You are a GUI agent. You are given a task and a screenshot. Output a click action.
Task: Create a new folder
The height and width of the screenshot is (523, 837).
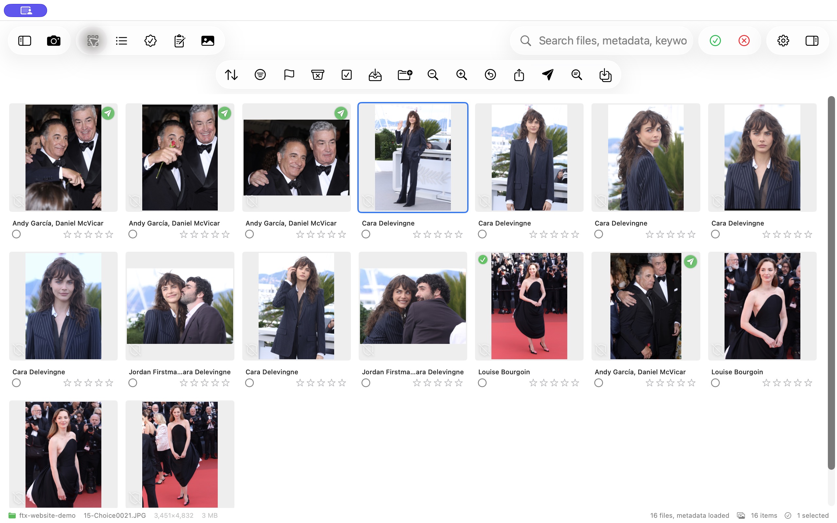[x=405, y=75]
